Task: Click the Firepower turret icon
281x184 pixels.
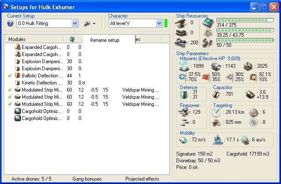Action: tap(184, 112)
